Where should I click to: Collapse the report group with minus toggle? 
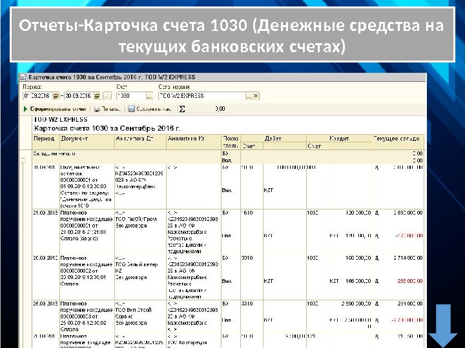23,160
